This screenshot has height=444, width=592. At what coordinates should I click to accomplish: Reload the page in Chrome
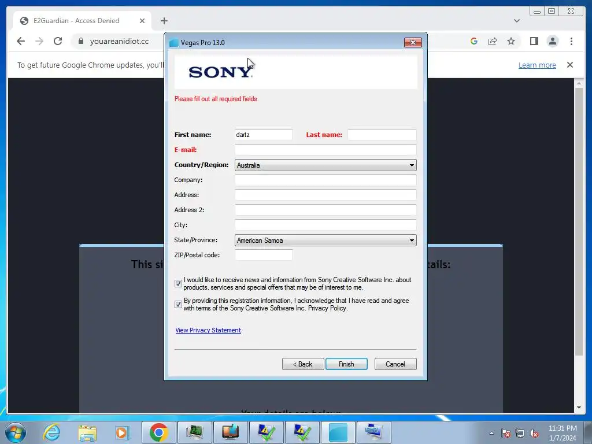pyautogui.click(x=58, y=41)
